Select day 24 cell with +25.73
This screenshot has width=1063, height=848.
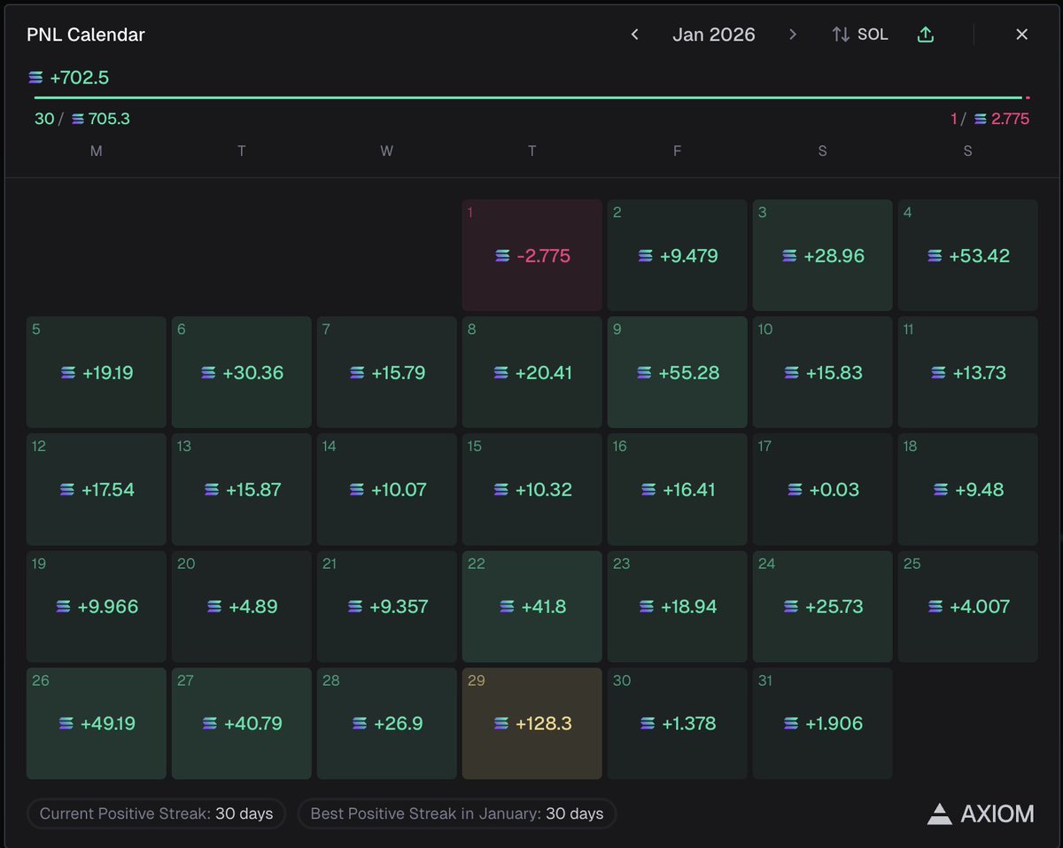tap(823, 606)
